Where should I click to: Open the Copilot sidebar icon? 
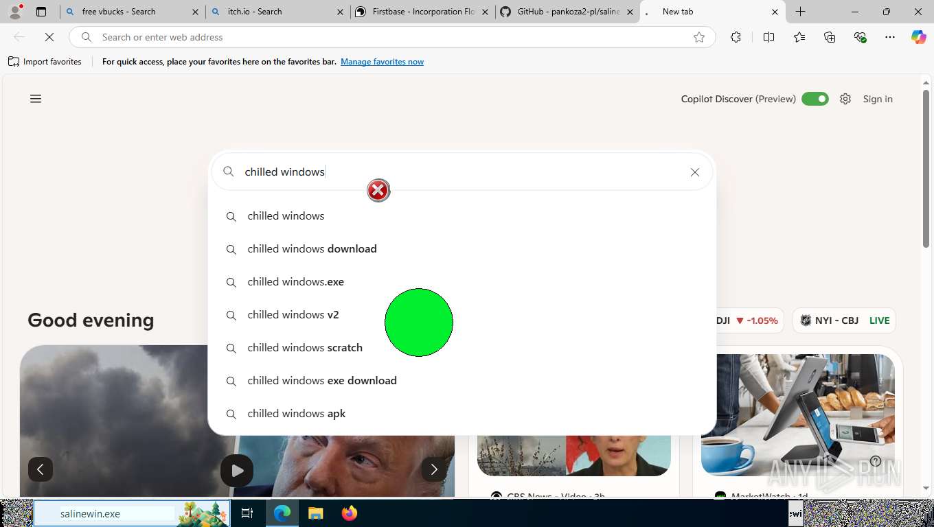919,37
